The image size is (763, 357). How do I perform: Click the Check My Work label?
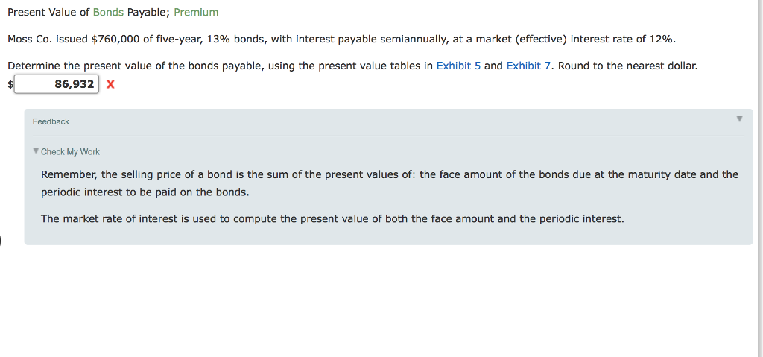pyautogui.click(x=70, y=152)
